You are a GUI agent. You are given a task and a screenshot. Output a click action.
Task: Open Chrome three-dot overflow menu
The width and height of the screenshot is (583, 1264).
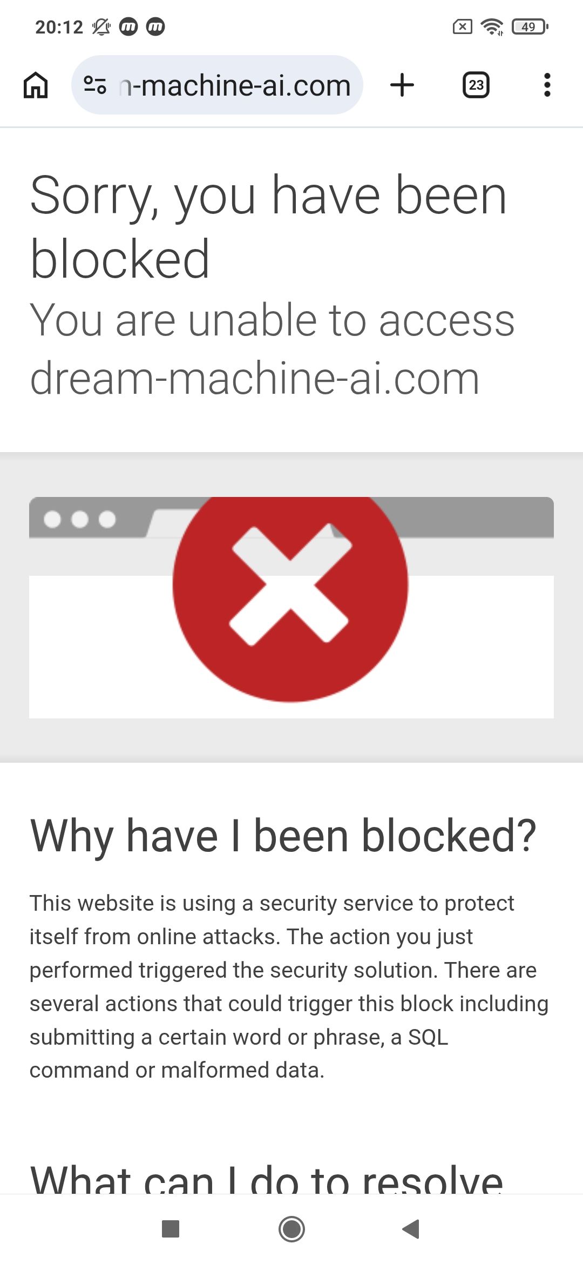click(x=547, y=85)
